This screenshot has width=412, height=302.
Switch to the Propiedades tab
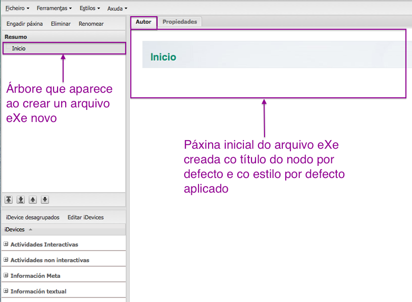coord(180,22)
